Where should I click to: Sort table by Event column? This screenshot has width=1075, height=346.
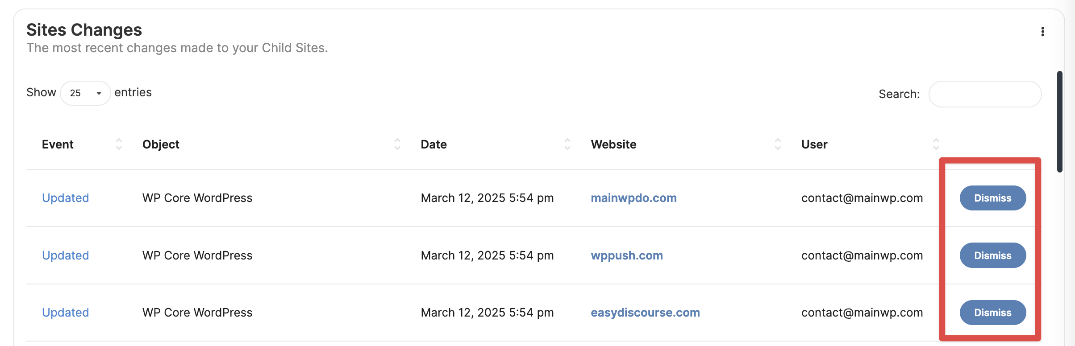(x=119, y=144)
